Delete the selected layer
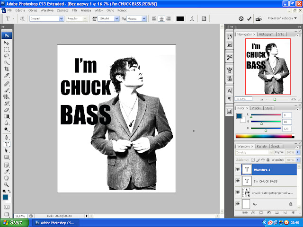Viewport: 303px width, 227px height. (x=293, y=212)
